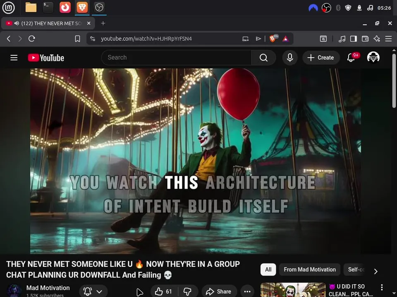Click the Create button

tap(321, 58)
